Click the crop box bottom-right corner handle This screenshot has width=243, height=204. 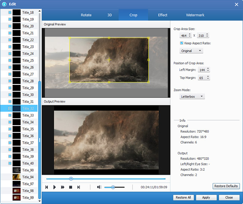148,82
